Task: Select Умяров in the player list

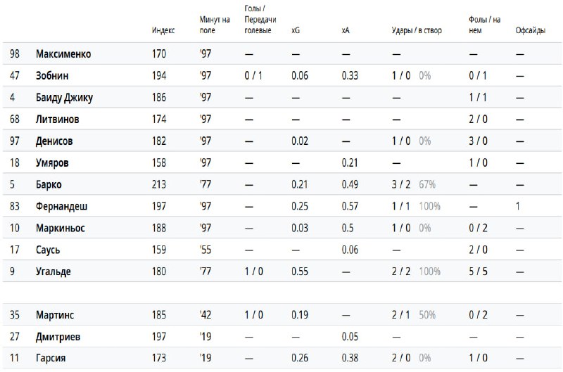Action: pyautogui.click(x=53, y=162)
